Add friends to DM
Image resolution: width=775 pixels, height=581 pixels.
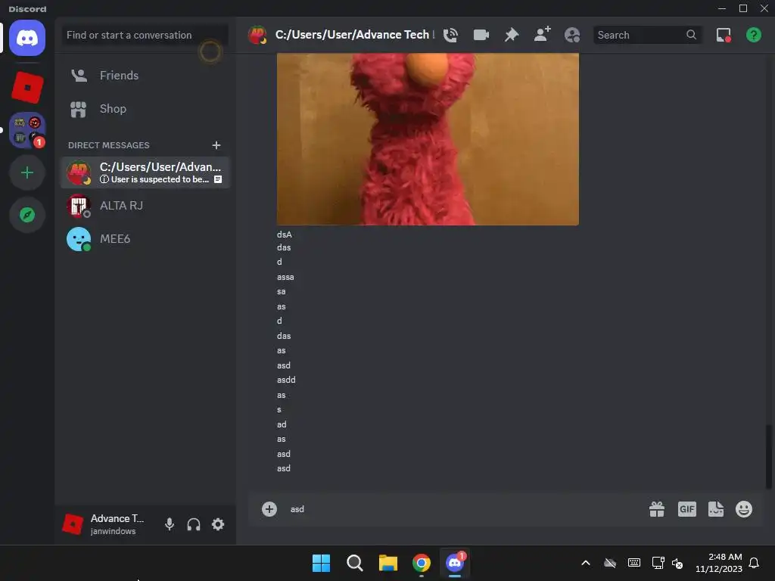click(x=542, y=35)
